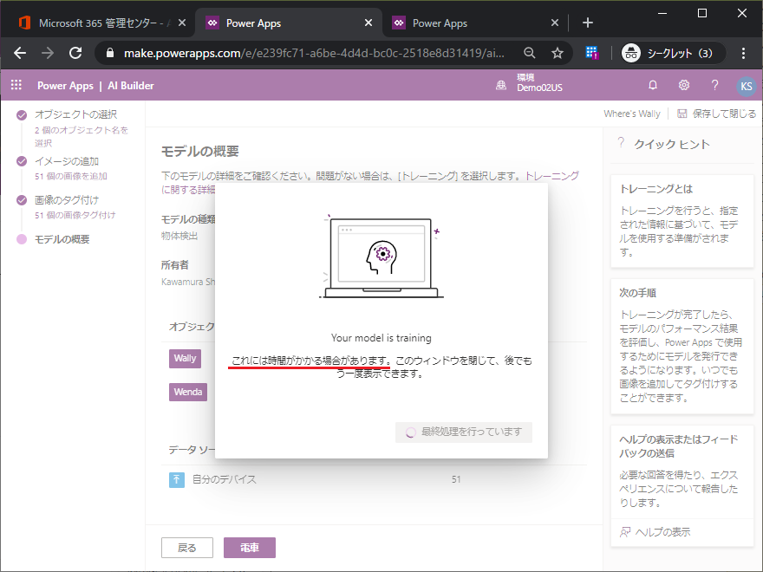
Task: Click the site lock icon
Action: point(110,53)
